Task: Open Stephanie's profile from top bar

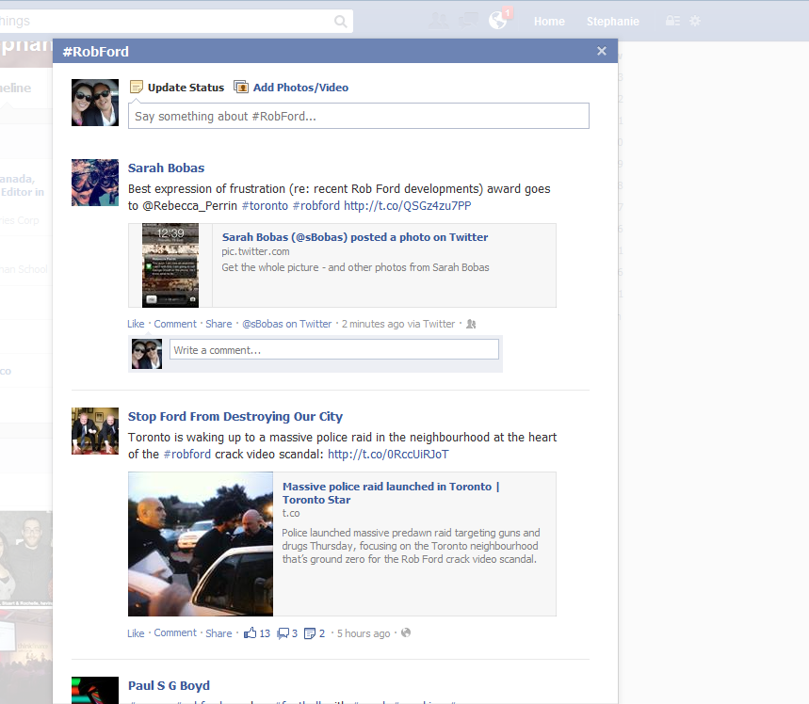Action: (x=612, y=21)
